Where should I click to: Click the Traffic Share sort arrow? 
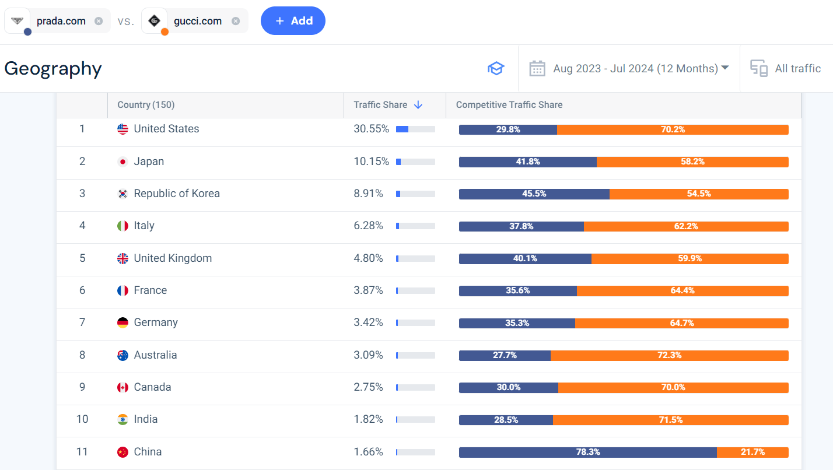coord(418,105)
